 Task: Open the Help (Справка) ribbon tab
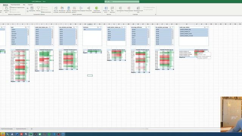click(x=30, y=5)
